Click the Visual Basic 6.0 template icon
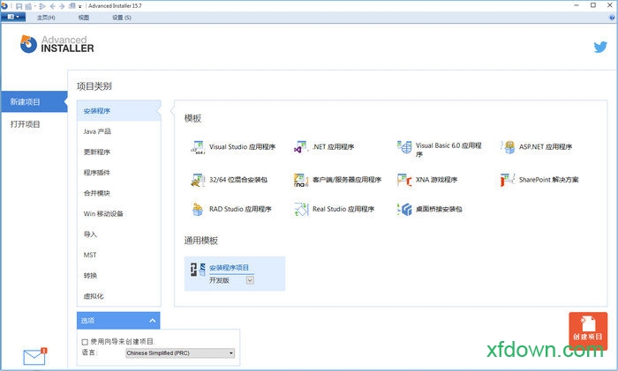618x371 pixels. (404, 147)
